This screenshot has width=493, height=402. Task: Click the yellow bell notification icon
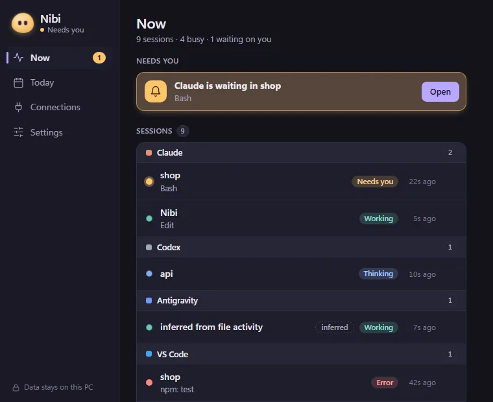point(156,91)
